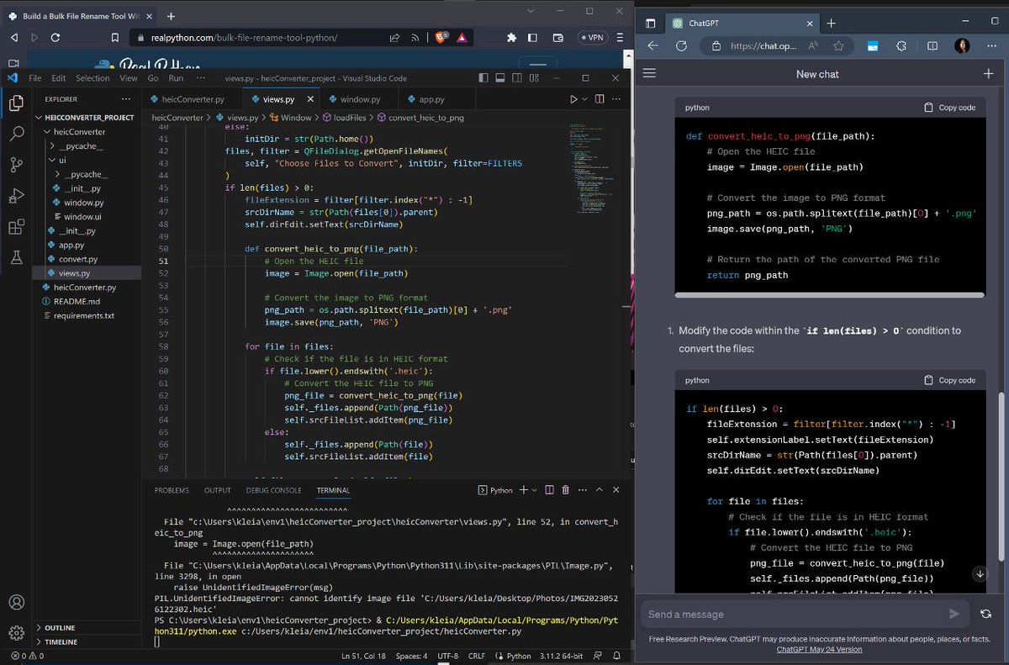Toggle VS Code primary side bar layout

tap(483, 78)
